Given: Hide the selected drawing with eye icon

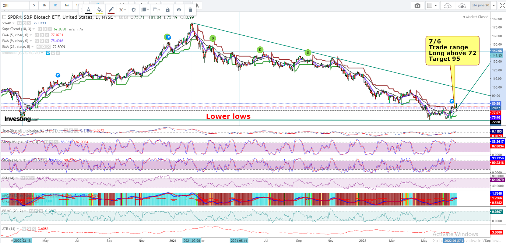Looking at the screenshot, I should [x=179, y=10].
